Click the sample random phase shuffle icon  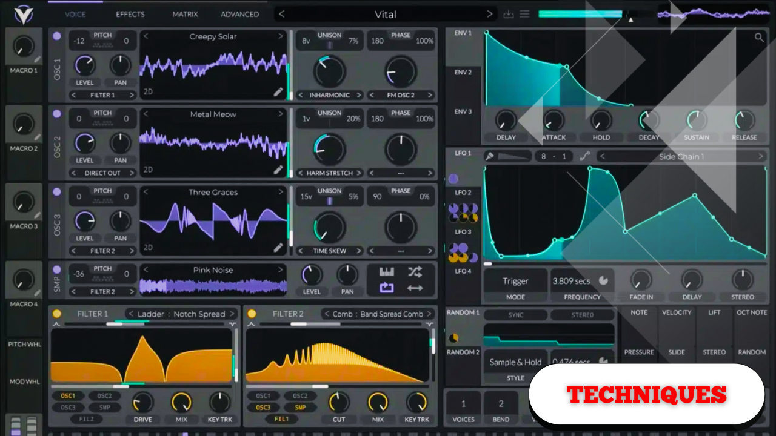(x=415, y=272)
